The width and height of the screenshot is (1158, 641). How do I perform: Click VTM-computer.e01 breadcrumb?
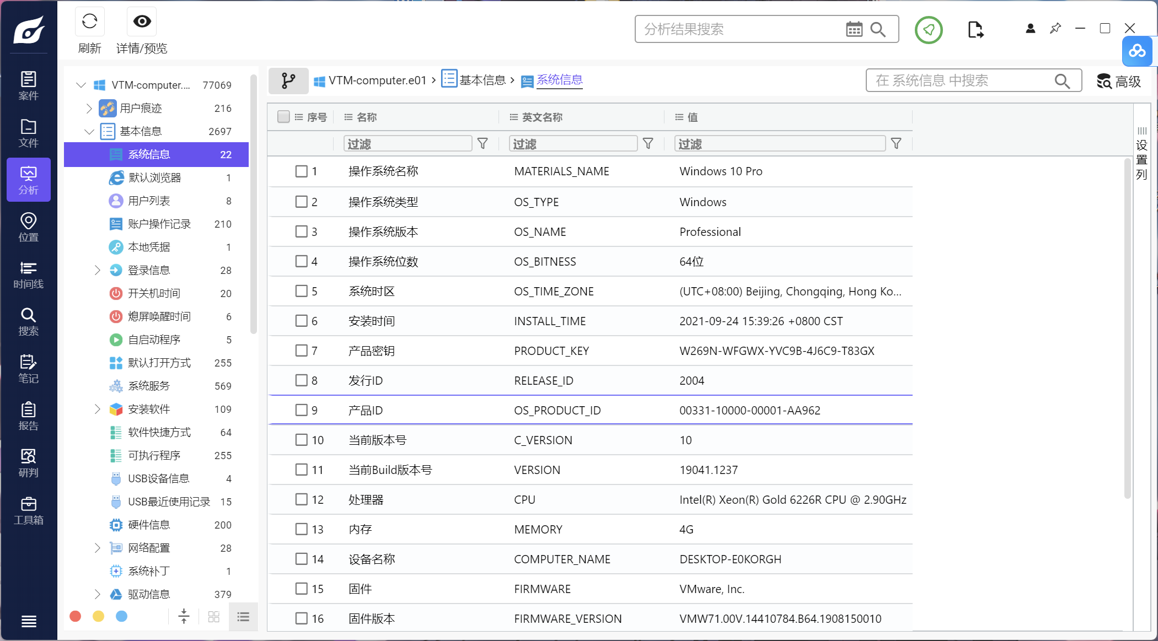pos(370,80)
